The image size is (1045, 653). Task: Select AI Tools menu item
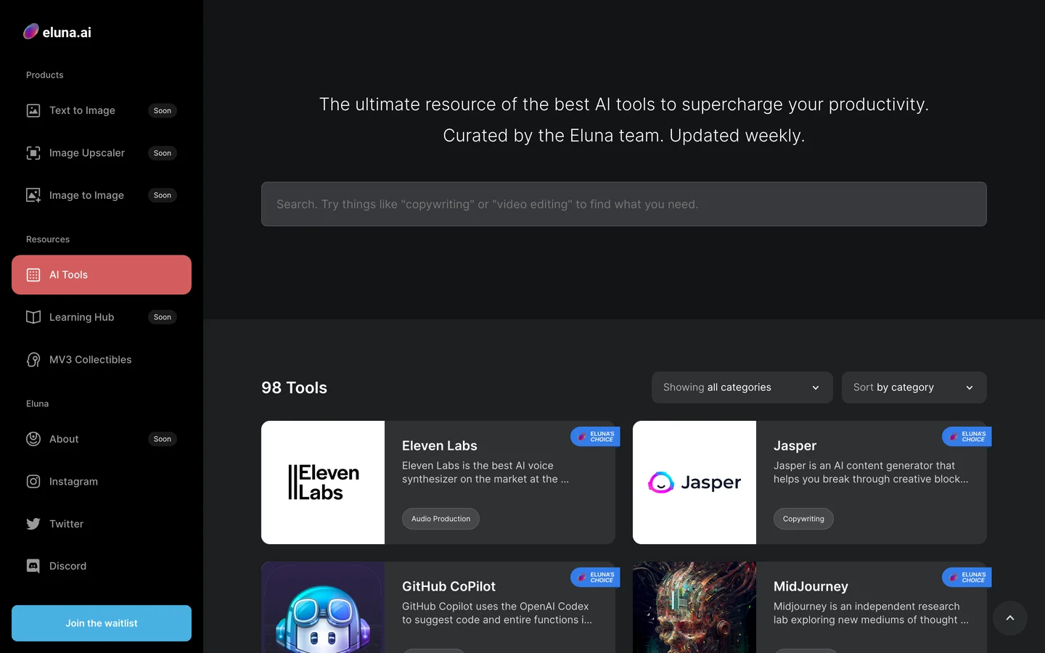[x=102, y=275]
